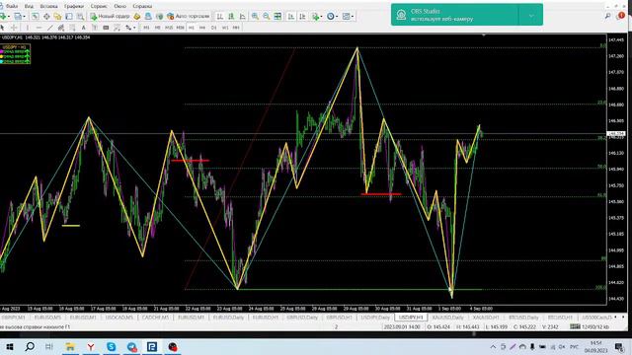Switch to the CADCHF,M5 chart tab

[155, 318]
